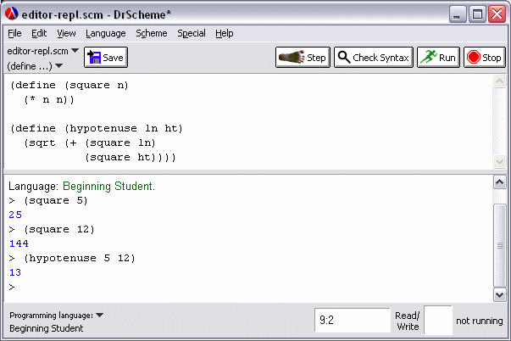Screen dimensions: 511x341
Task: Click the down arrow of interactions scrollbar
Action: click(x=500, y=295)
